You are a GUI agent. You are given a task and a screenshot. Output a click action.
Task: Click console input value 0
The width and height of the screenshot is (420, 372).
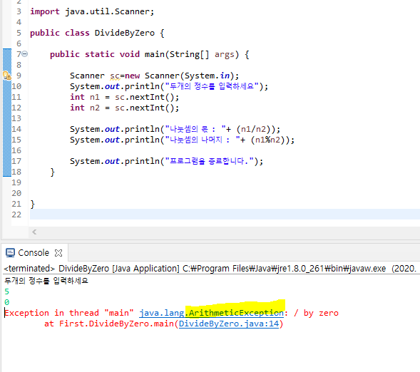tap(6, 302)
